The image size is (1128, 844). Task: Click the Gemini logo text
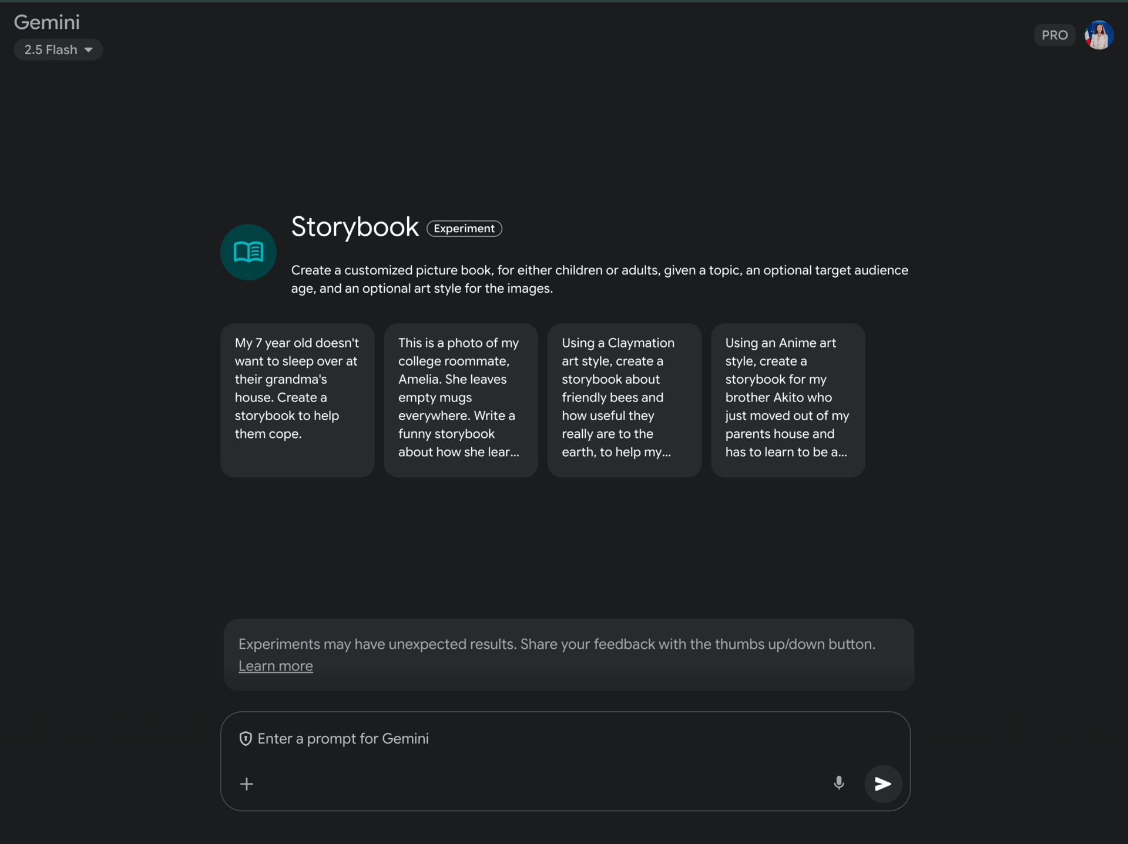[x=47, y=22]
